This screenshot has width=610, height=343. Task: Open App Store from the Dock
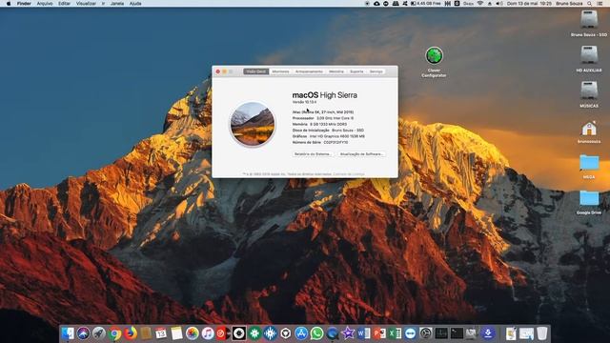tap(301, 333)
